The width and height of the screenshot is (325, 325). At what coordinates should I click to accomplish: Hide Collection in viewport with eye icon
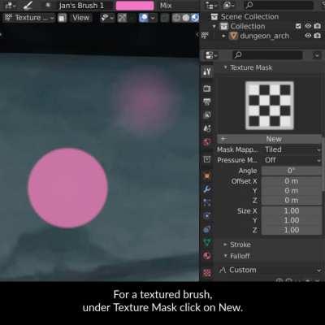[308, 26]
